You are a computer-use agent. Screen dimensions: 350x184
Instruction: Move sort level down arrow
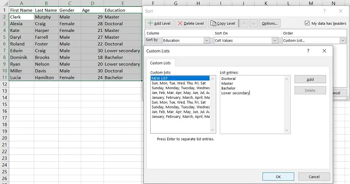click(253, 23)
